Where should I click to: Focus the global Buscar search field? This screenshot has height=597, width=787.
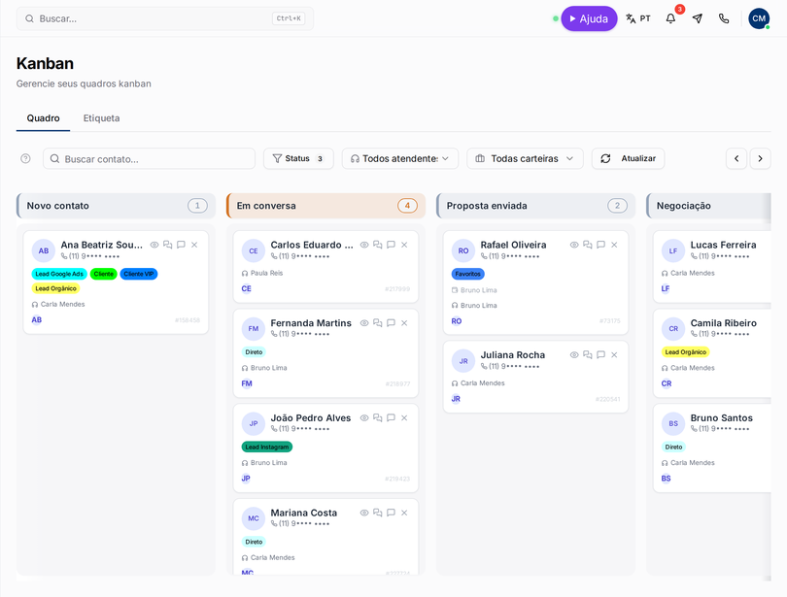(165, 18)
